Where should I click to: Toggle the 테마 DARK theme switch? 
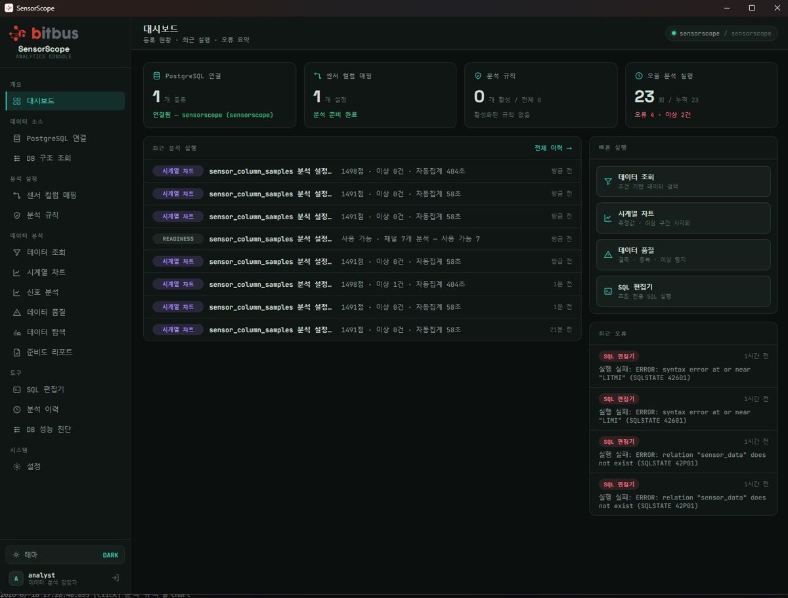point(65,555)
